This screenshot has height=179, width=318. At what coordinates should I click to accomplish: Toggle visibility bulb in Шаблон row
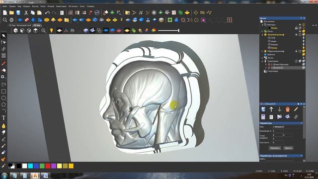pos(304,55)
